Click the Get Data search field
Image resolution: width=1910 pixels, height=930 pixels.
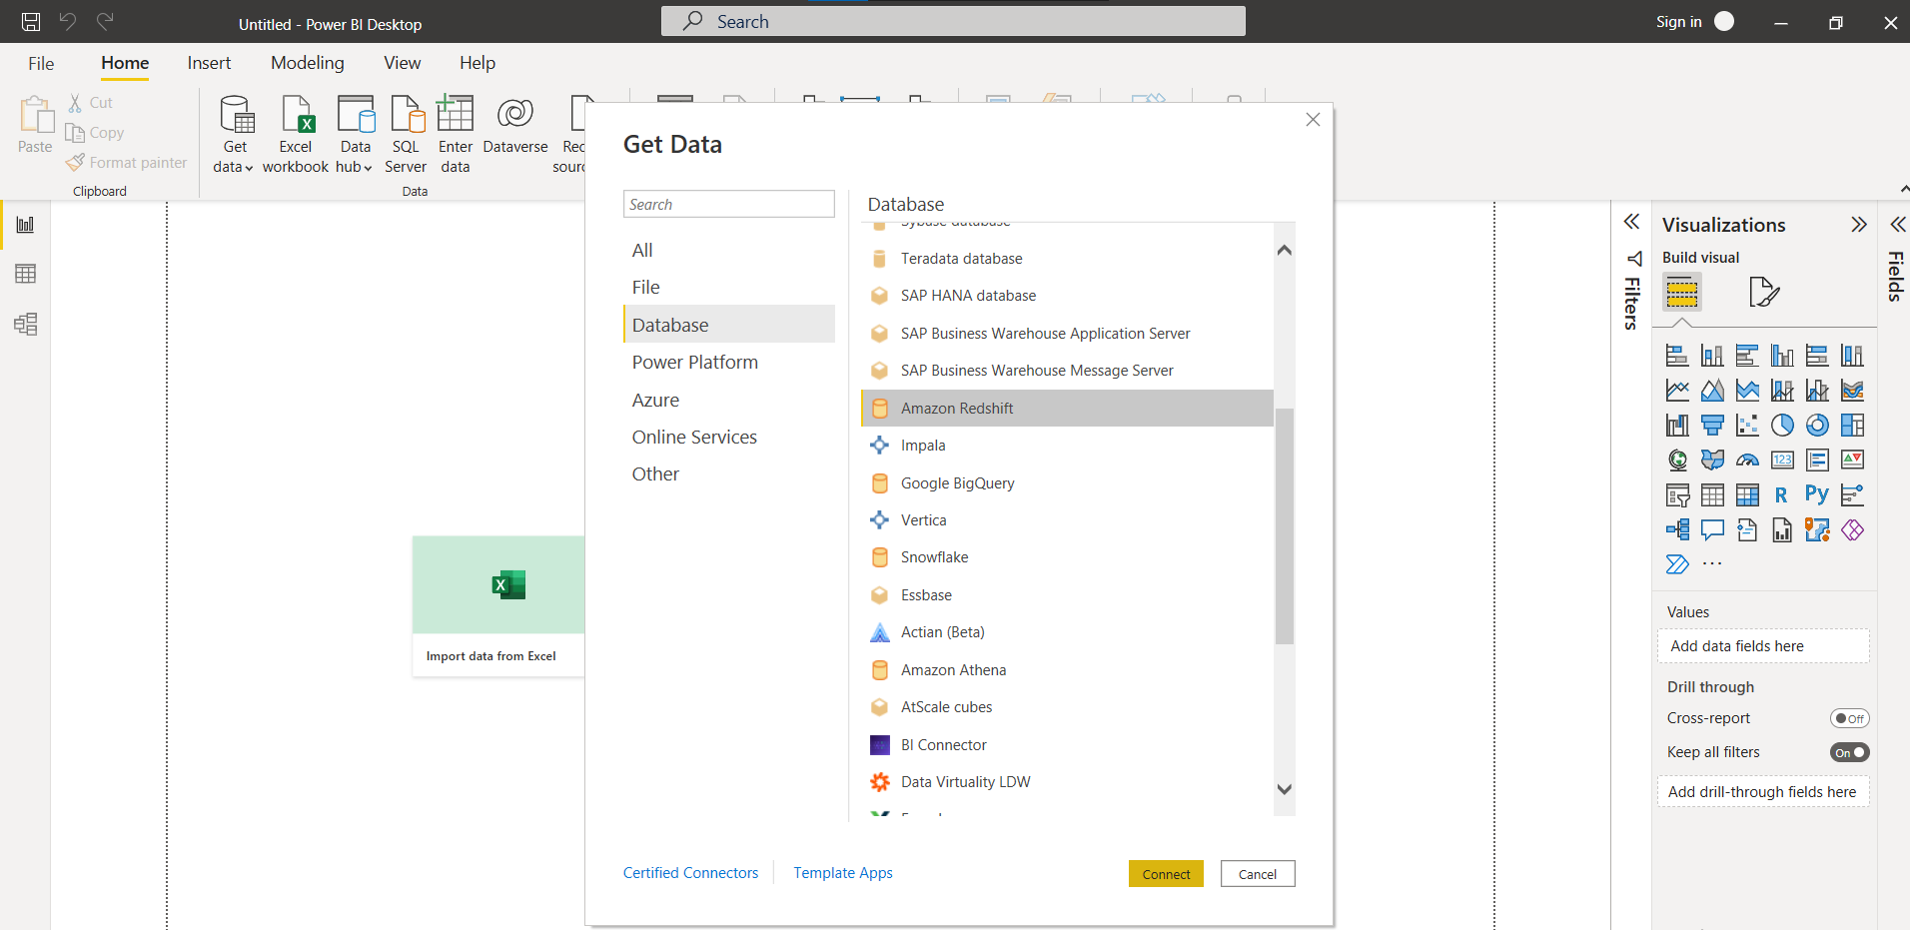pyautogui.click(x=729, y=204)
